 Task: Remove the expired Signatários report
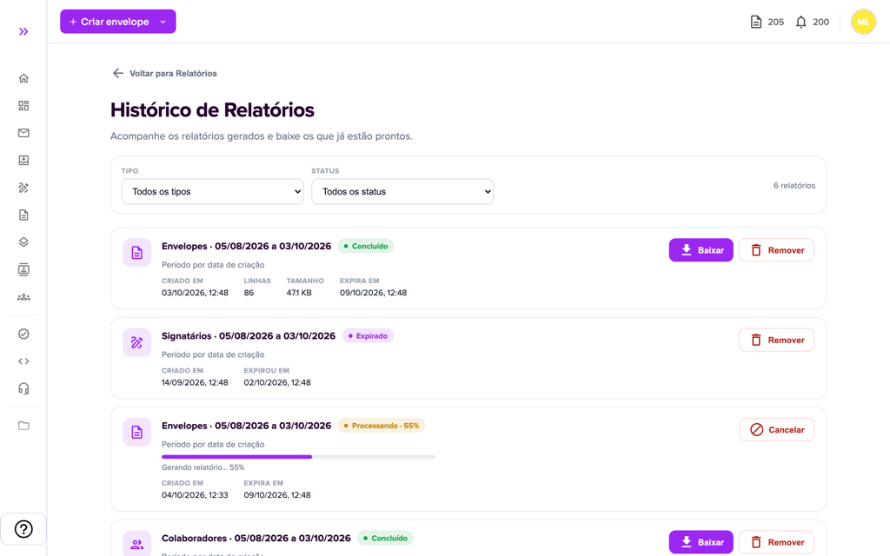click(x=776, y=340)
